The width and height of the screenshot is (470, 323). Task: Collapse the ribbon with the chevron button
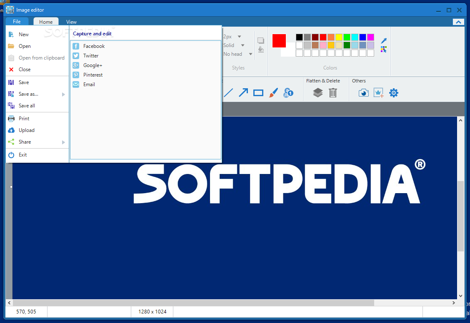click(458, 22)
